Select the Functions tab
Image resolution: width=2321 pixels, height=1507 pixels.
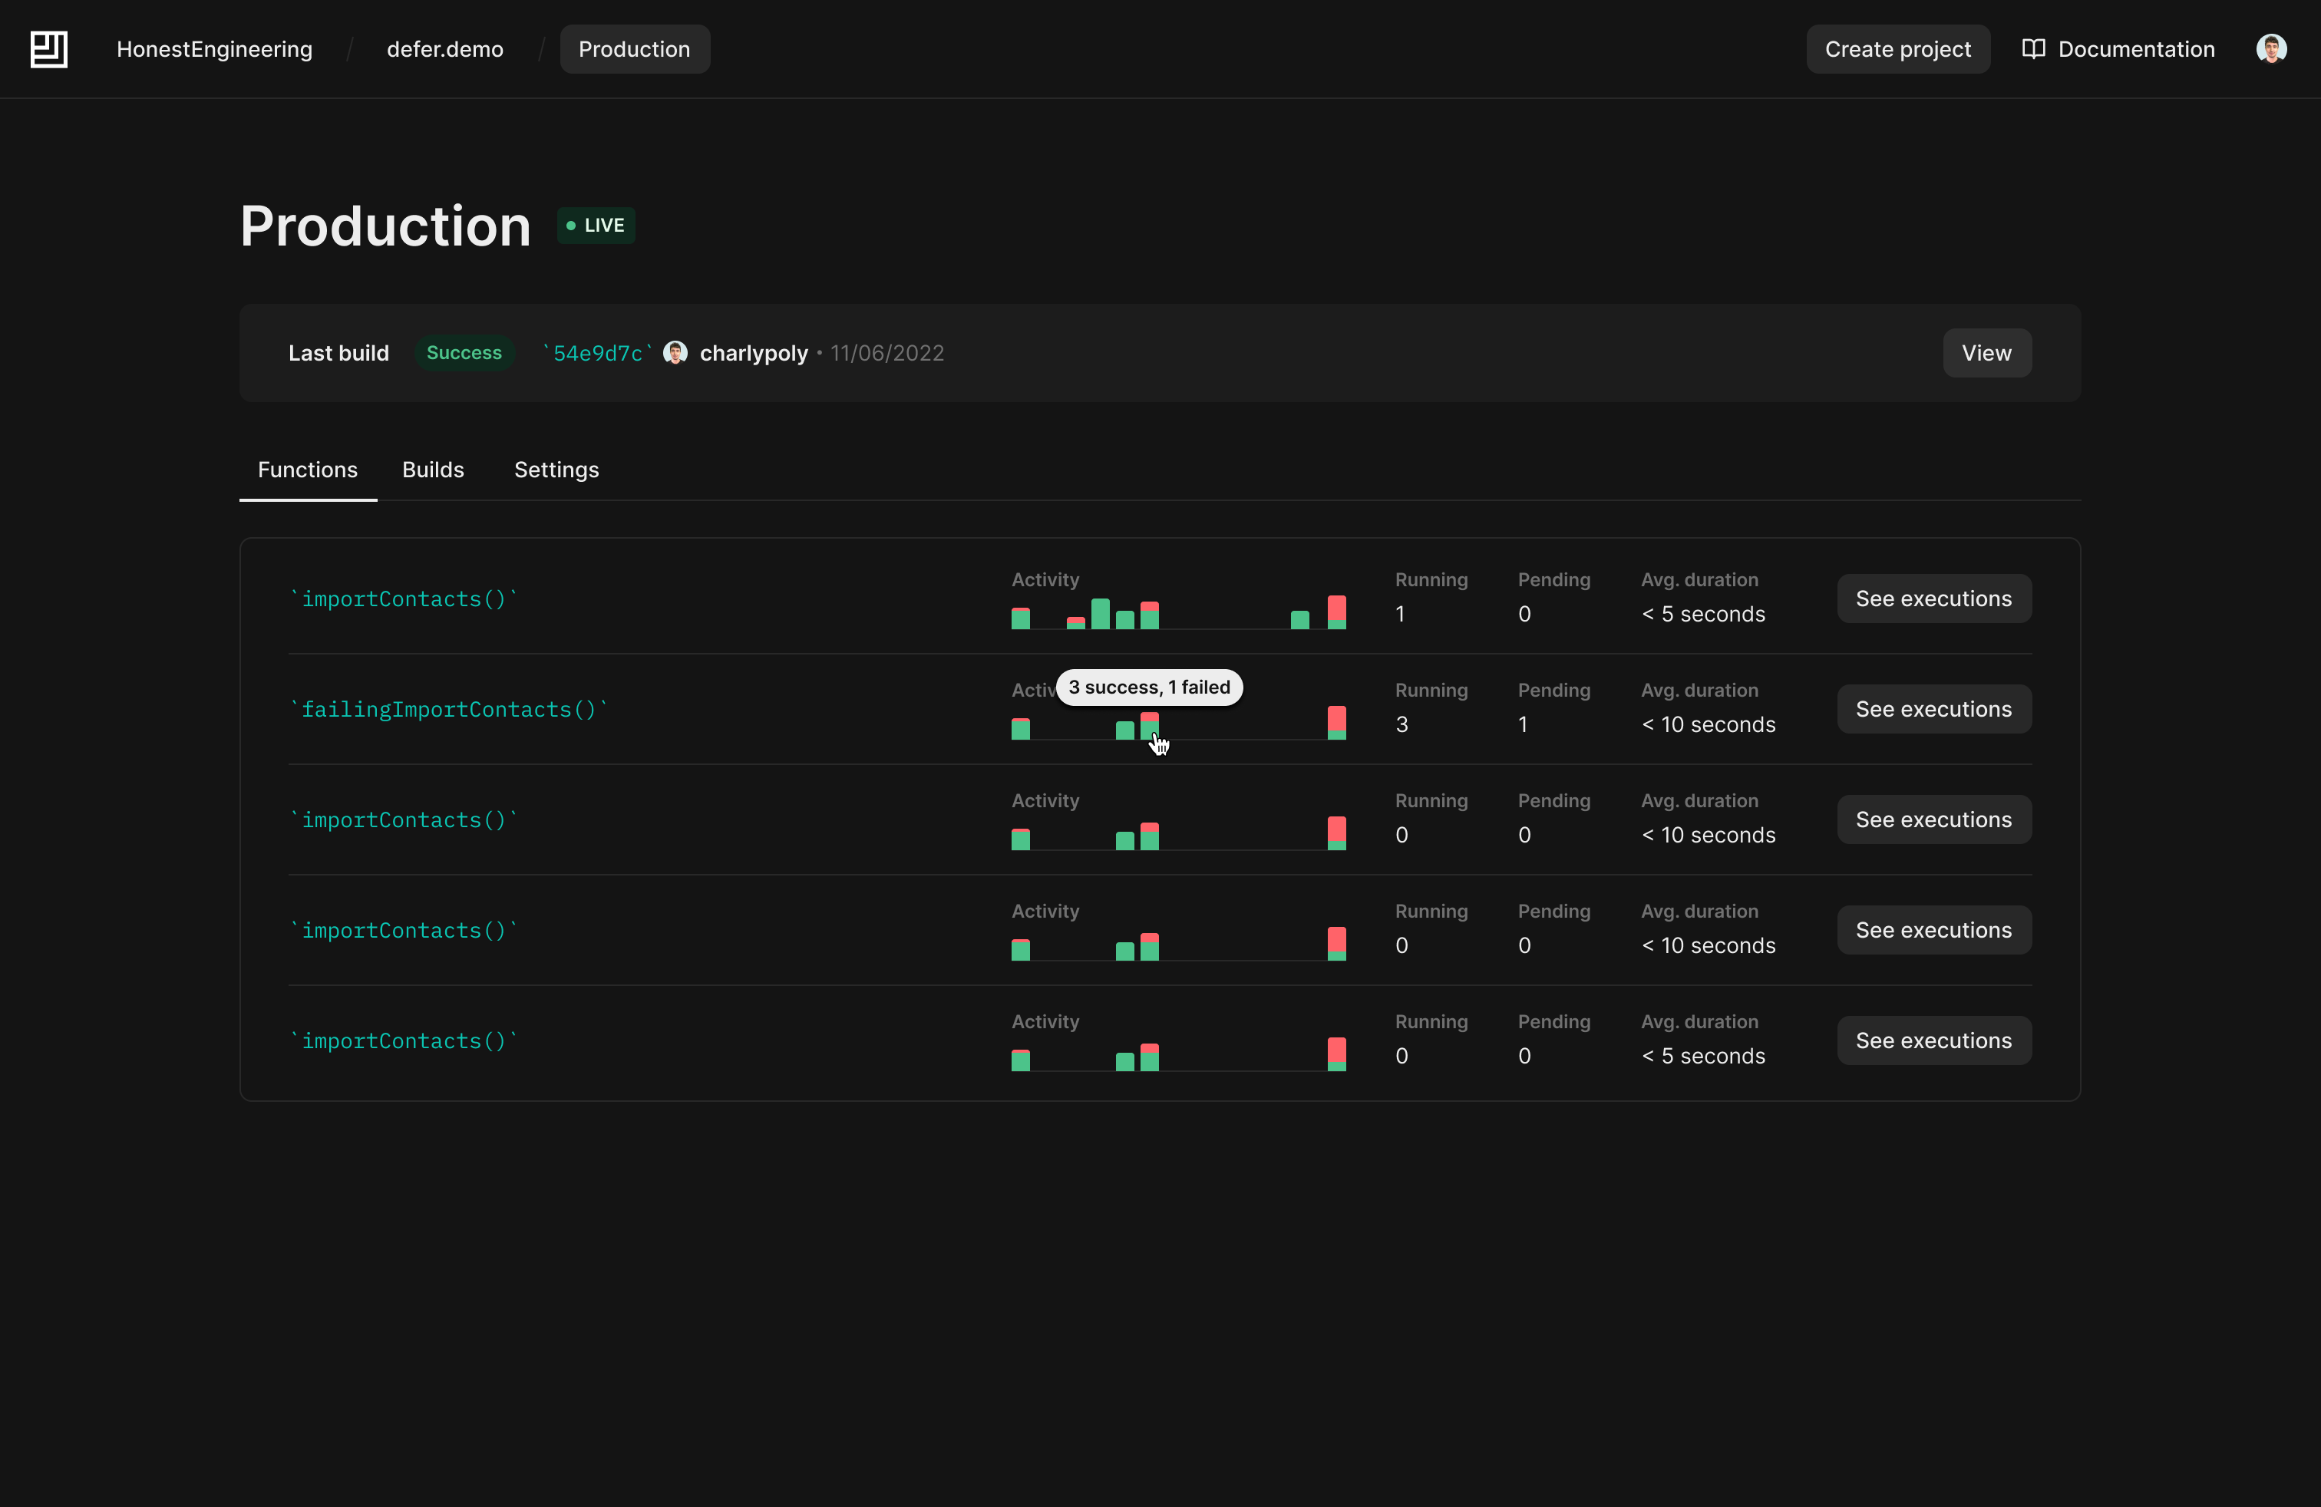pos(307,470)
